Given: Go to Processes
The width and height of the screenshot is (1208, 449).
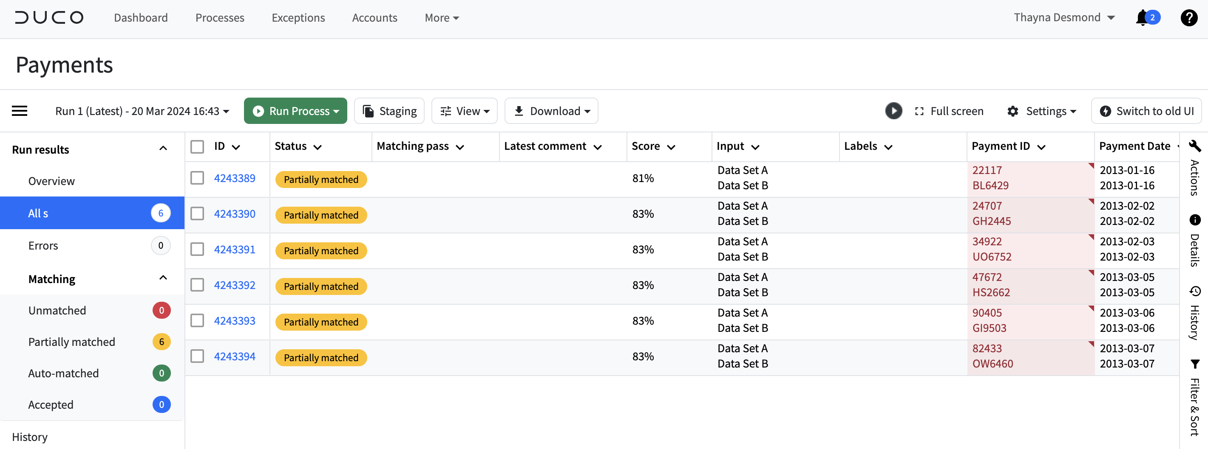Looking at the screenshot, I should tap(220, 18).
